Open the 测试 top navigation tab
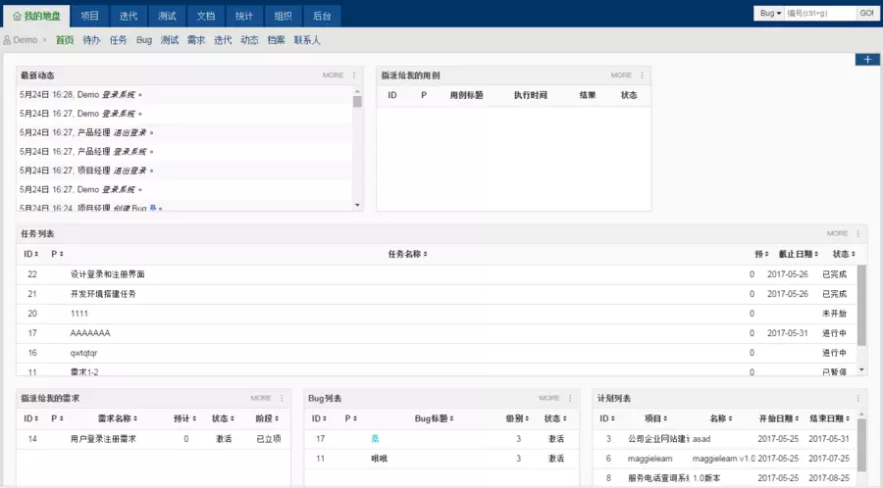 (x=167, y=16)
